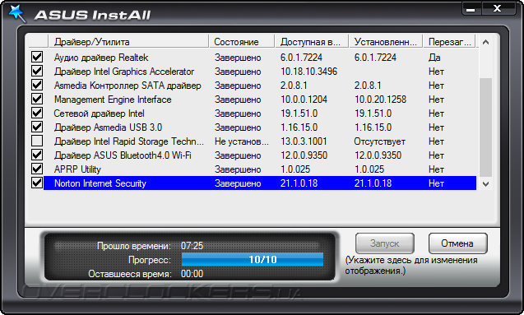Toggle Asmedia Контроллер SATA драйвер checkbox
524x315 pixels.
coord(37,85)
